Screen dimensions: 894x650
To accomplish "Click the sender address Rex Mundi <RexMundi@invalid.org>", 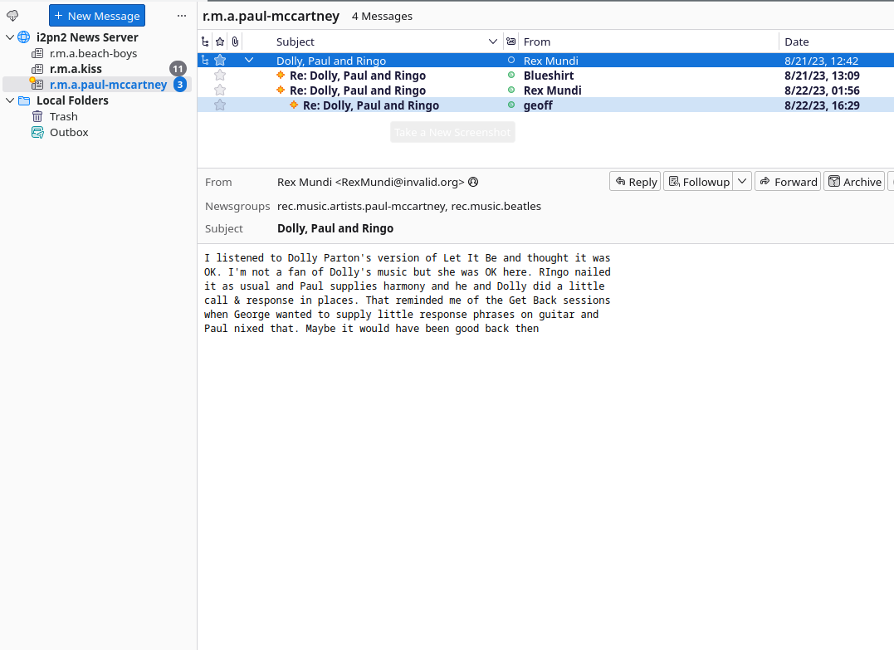I will [x=370, y=182].
